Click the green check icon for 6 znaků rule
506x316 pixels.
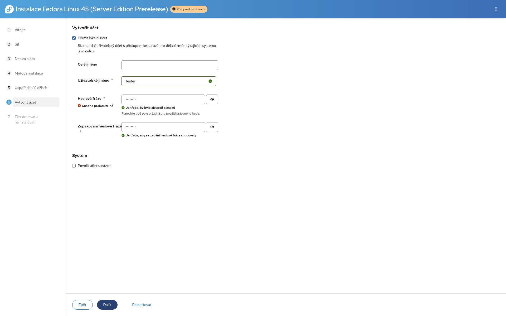(123, 108)
